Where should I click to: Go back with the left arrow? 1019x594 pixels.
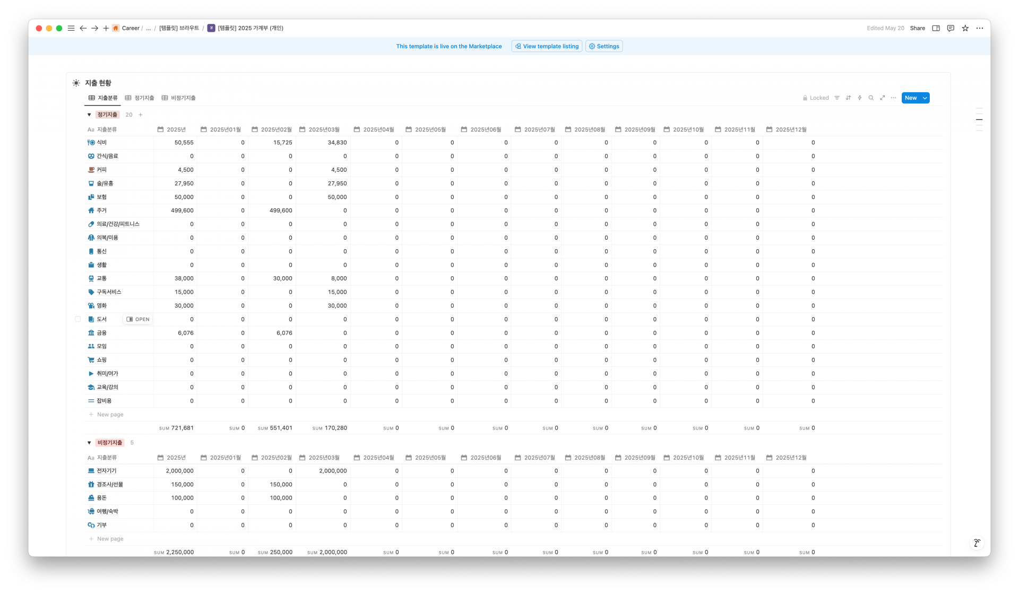83,28
